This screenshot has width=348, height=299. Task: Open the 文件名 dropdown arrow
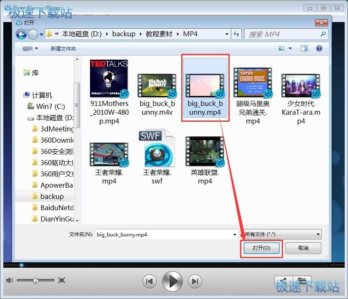235,235
